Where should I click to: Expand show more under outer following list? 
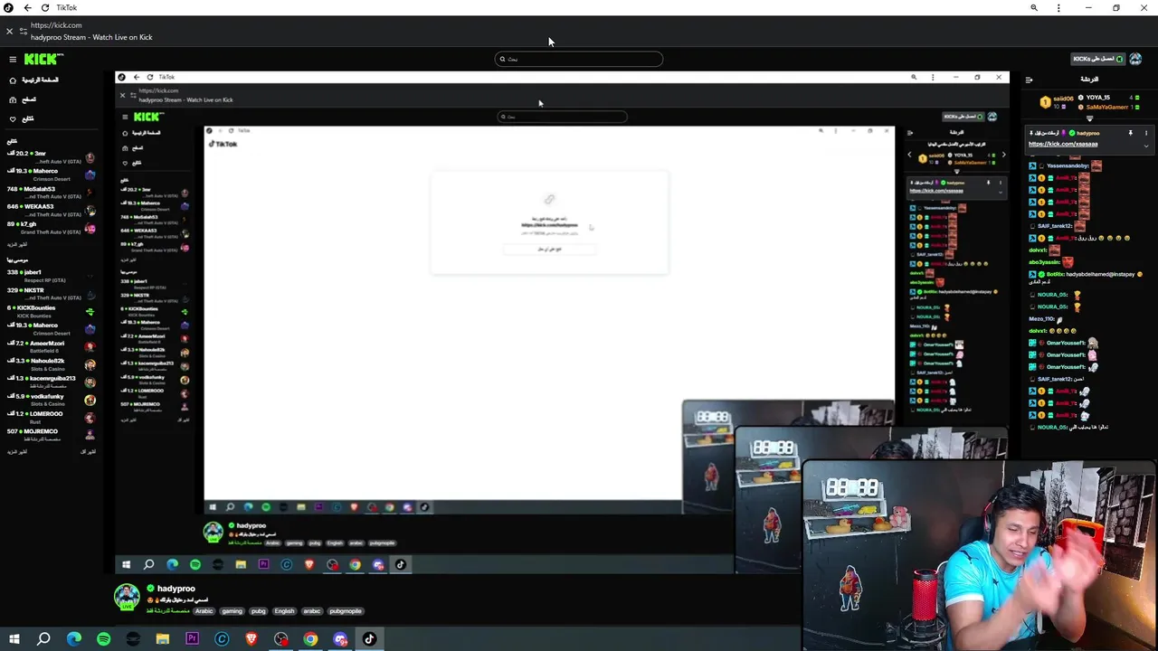(17, 245)
